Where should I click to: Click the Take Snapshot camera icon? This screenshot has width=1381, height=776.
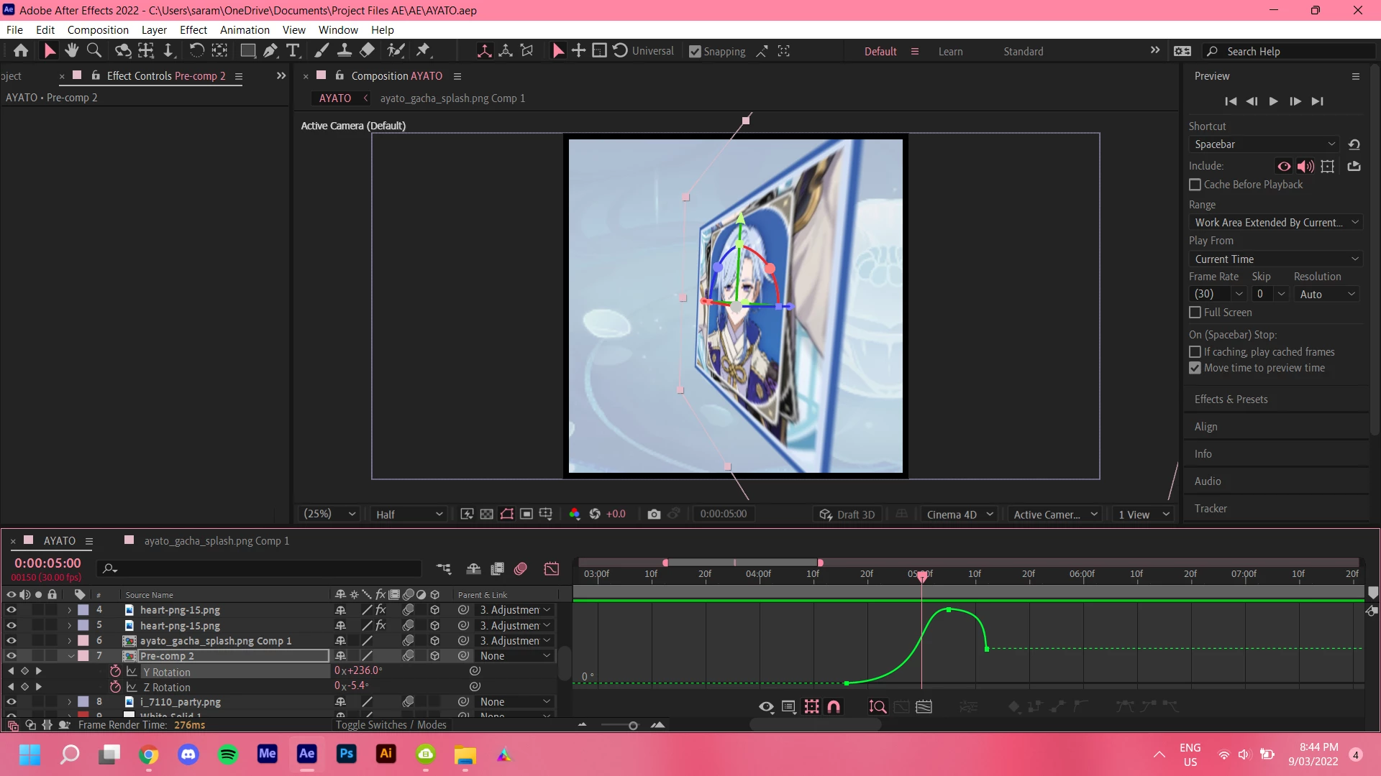(x=653, y=514)
